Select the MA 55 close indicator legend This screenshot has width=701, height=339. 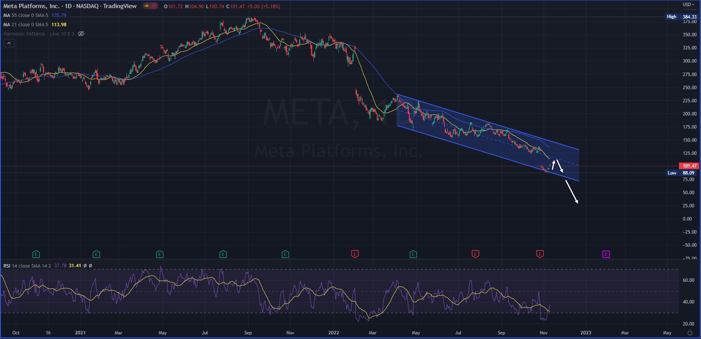point(26,15)
